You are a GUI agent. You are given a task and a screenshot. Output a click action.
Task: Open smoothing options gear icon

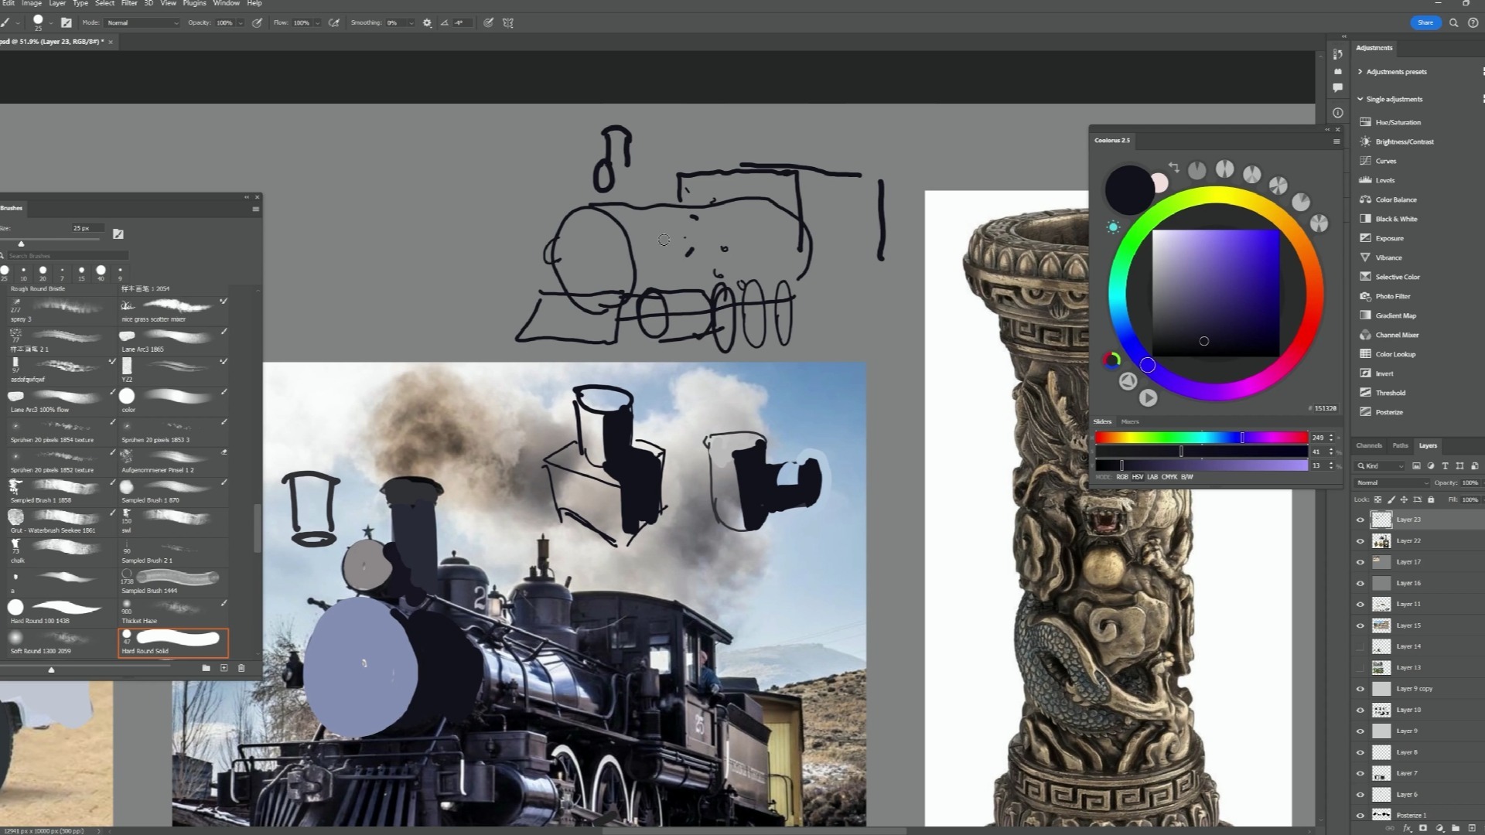pos(427,22)
